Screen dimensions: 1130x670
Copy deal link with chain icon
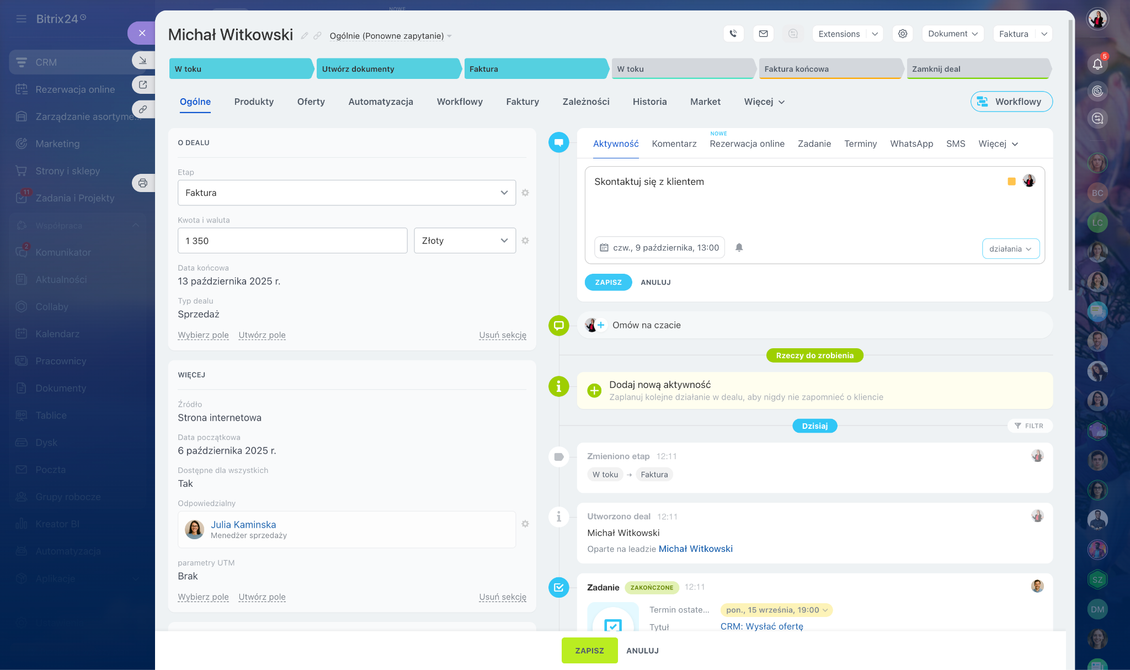(317, 36)
